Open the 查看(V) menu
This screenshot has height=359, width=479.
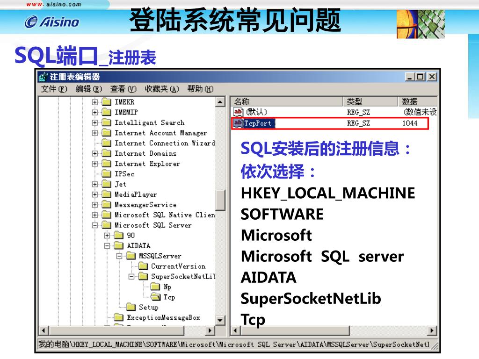[123, 89]
